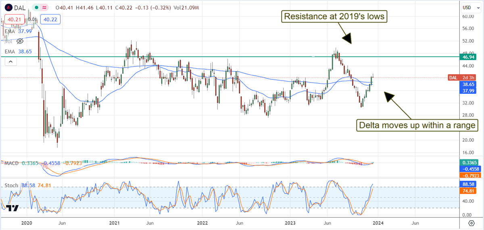This screenshot has width=484, height=230.
Task: Click the blue 40.22 buy price box
Action: pos(50,19)
